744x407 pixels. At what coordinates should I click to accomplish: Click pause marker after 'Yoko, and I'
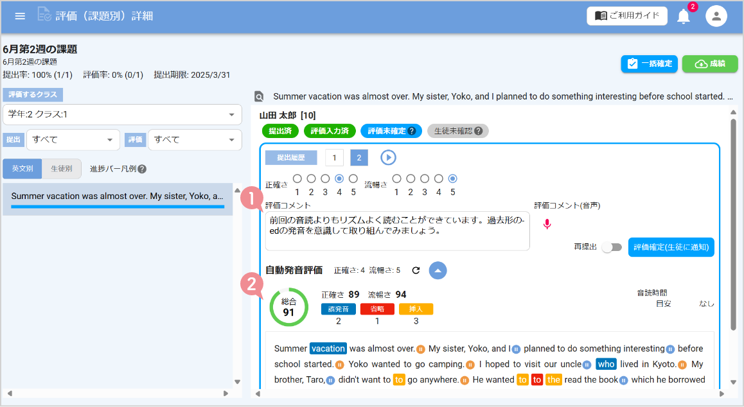[517, 350]
